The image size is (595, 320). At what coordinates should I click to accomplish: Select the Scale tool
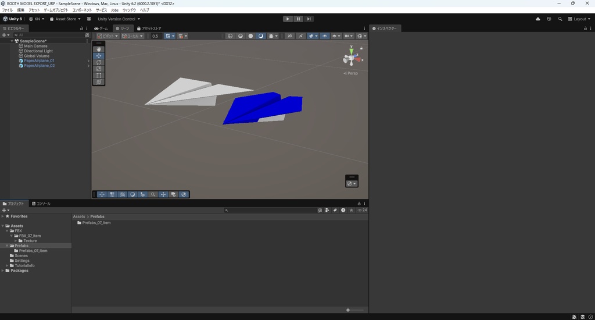pyautogui.click(x=99, y=69)
